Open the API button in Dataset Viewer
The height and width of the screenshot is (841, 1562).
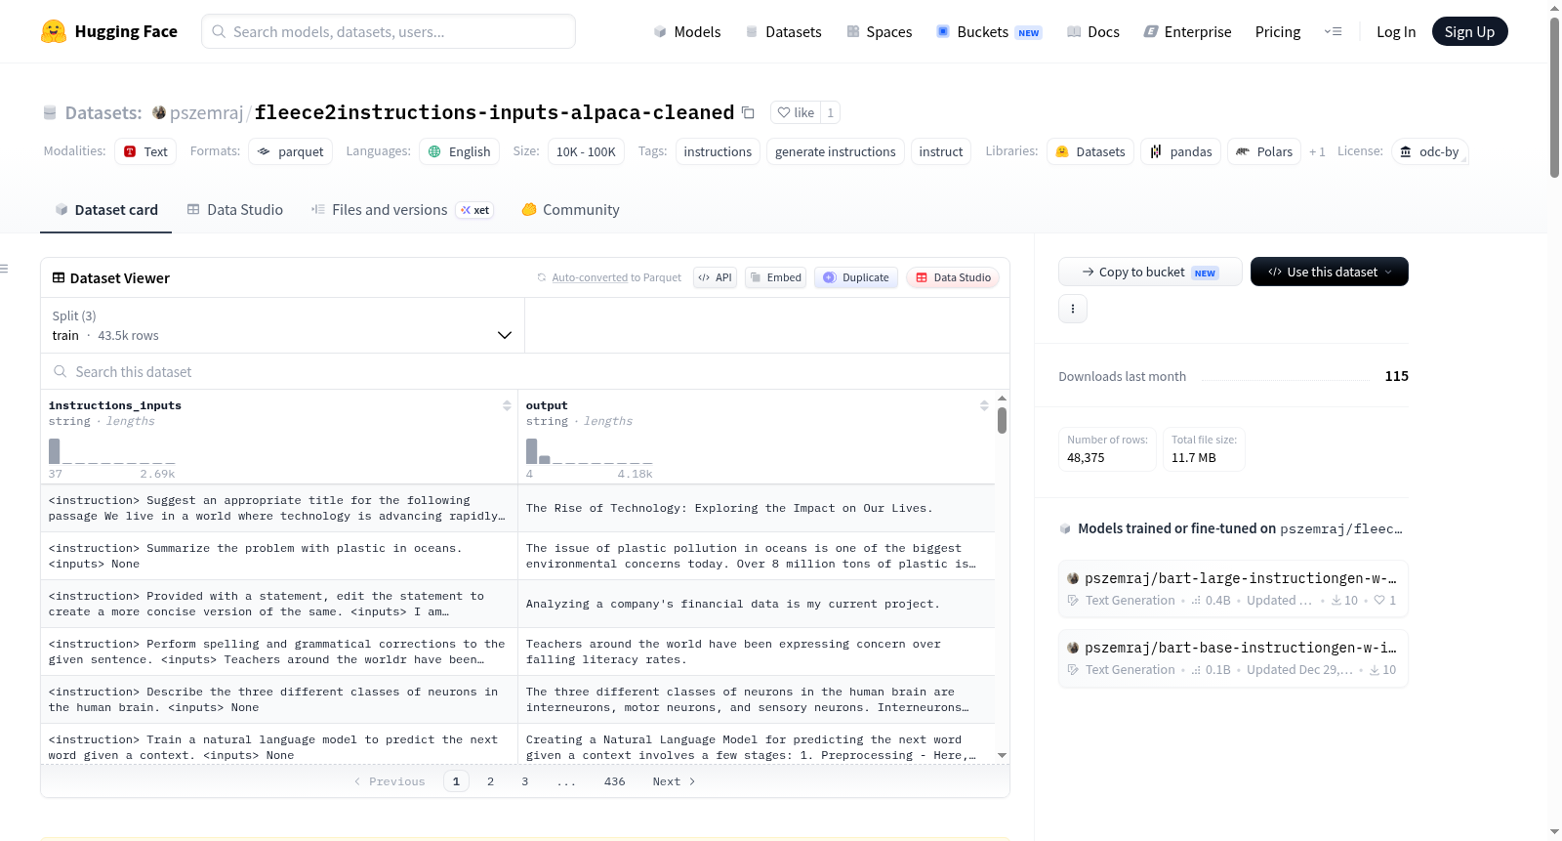(x=716, y=277)
